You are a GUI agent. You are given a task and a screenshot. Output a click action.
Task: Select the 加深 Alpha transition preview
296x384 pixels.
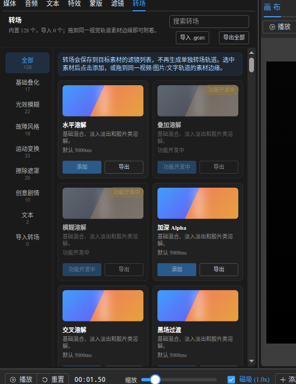pyautogui.click(x=197, y=203)
